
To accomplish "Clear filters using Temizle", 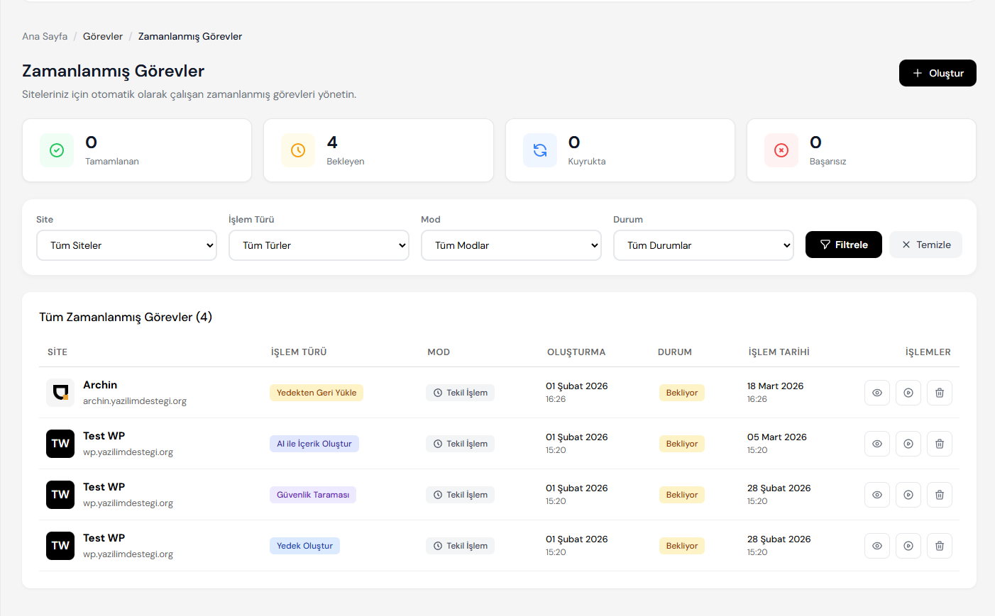I will 925,245.
